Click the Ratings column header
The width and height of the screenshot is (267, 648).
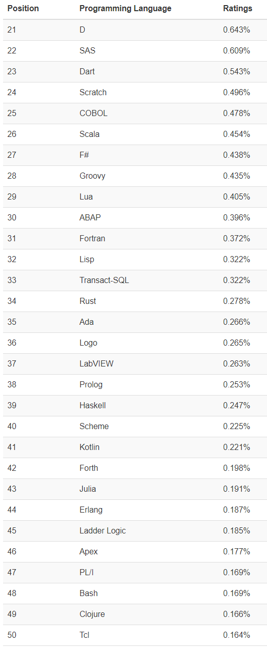[x=238, y=9]
